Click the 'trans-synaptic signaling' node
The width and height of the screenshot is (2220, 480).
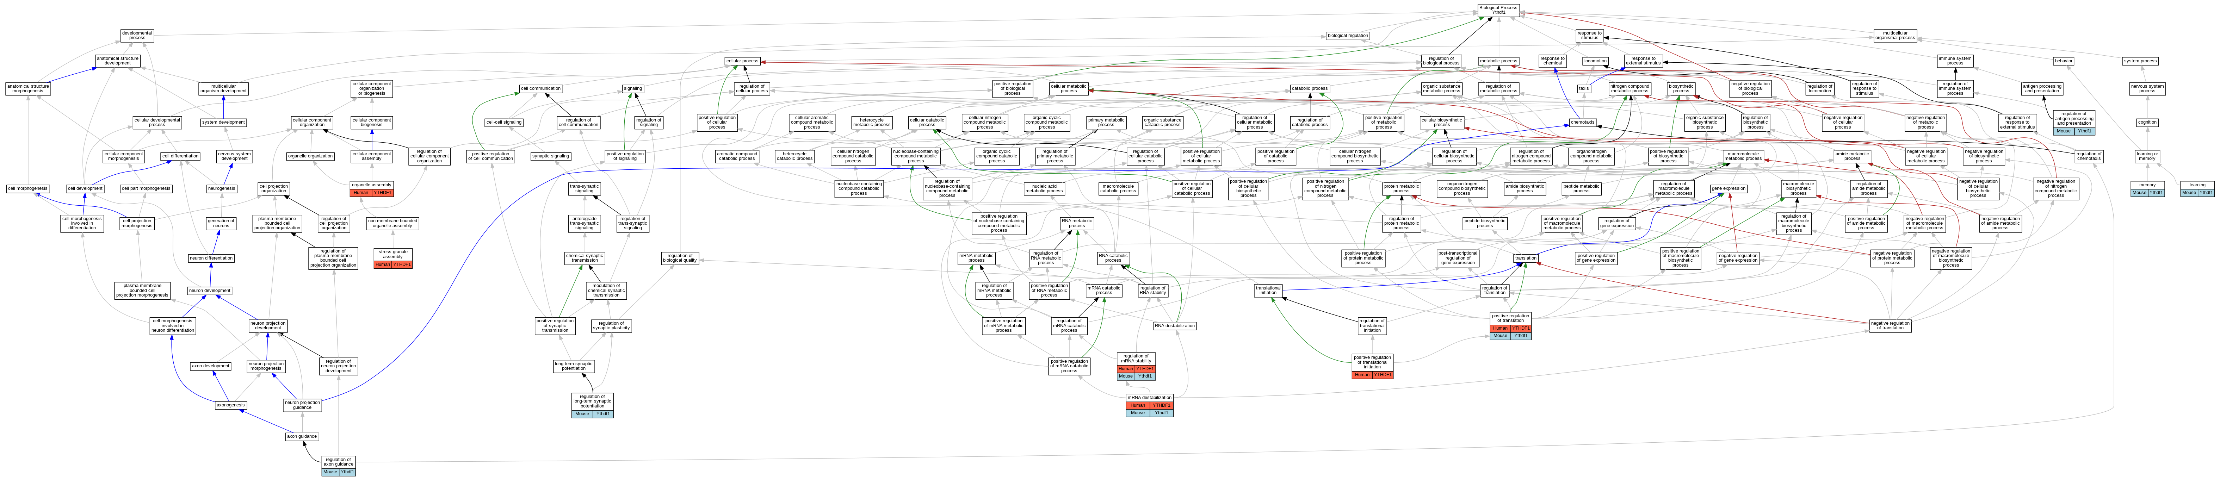point(585,189)
